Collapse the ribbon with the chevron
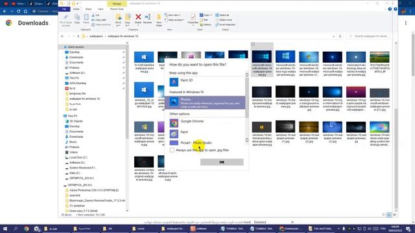Viewport: 415px width, 233px height. 385,9
